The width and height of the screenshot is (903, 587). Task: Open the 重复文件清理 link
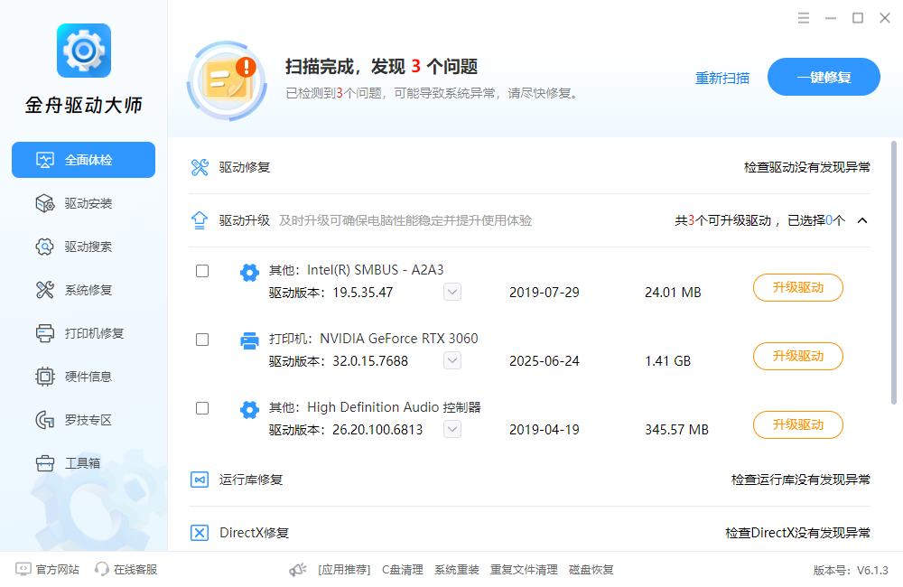[524, 570]
